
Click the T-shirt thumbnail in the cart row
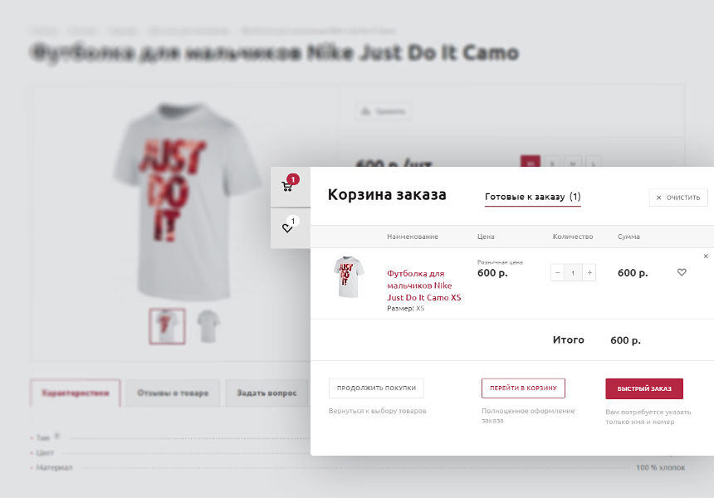click(348, 276)
